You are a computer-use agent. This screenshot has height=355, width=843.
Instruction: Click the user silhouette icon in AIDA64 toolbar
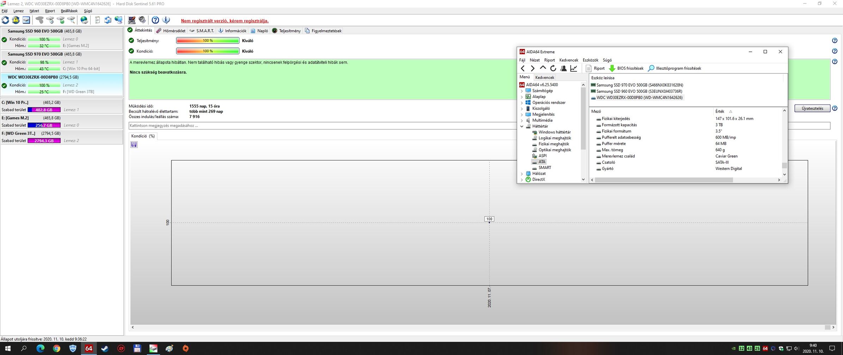point(563,68)
